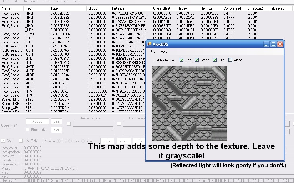Screen dimensions: 294x183
Task: Toggle the Hex Only checkbox
Action: pos(21,141)
